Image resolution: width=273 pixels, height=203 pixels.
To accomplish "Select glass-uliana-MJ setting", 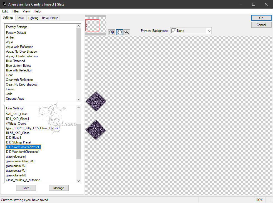I will click(16, 175).
